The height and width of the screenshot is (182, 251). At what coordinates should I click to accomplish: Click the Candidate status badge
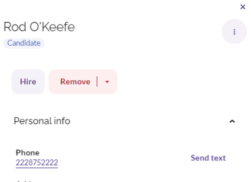(x=24, y=43)
